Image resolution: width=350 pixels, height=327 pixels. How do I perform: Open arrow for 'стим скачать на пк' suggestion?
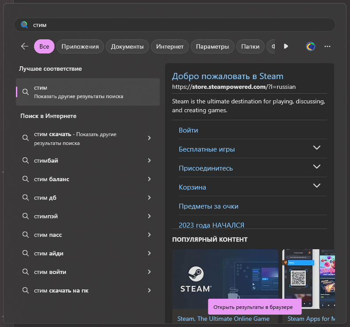coord(149,290)
